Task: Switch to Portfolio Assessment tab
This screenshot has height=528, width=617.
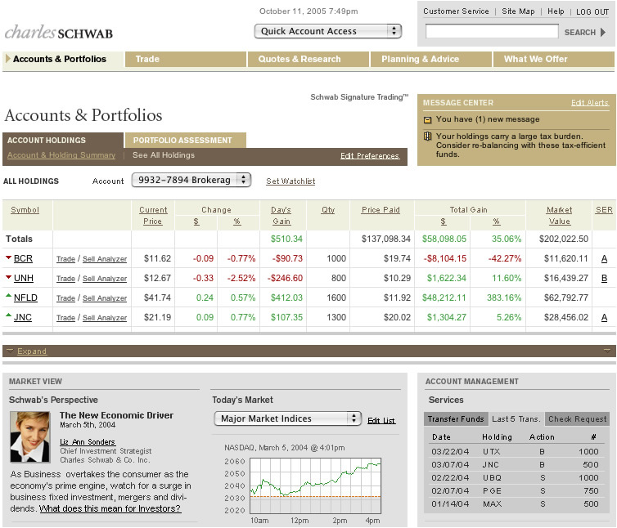Action: (x=185, y=141)
